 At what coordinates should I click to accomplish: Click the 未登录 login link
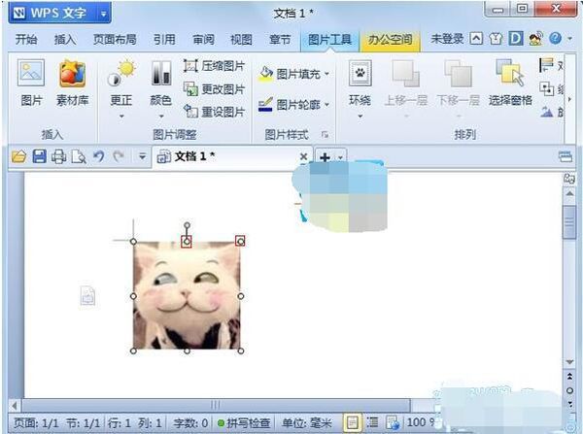447,38
